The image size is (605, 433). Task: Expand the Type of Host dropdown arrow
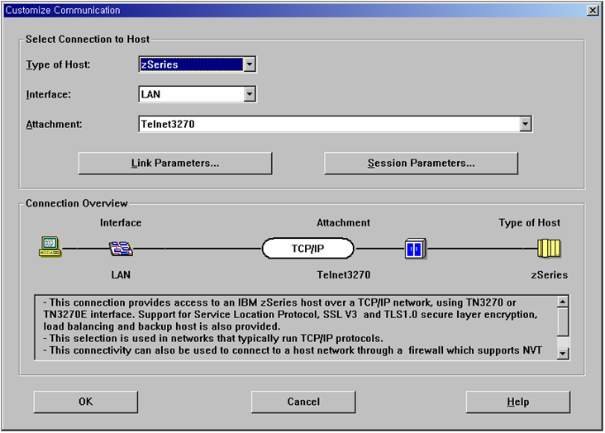[x=250, y=64]
